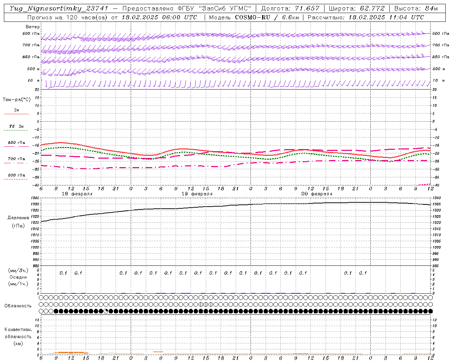The image size is (451, 361).
Task: Select the 'Широта: 62.772' header text
Action: 357,8
